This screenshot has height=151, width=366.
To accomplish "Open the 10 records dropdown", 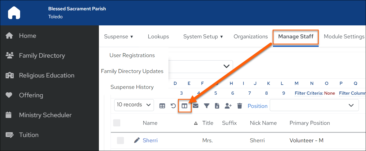I will point(134,105).
